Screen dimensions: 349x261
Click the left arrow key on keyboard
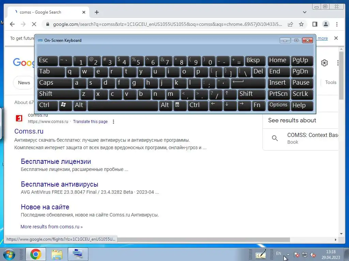tap(215, 106)
